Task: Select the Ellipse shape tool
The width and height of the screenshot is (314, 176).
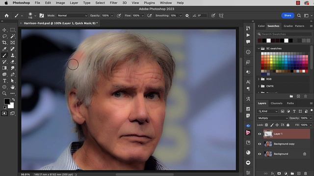Action: point(4,87)
